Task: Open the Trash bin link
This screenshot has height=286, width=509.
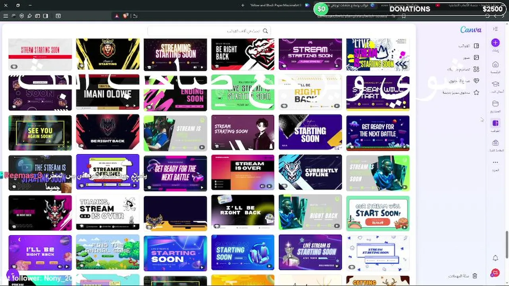Action: click(462, 276)
